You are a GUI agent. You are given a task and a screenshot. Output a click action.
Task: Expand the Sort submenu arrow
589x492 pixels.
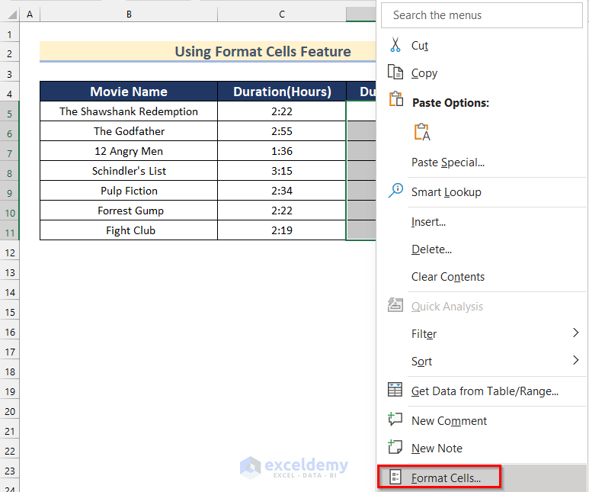click(575, 361)
